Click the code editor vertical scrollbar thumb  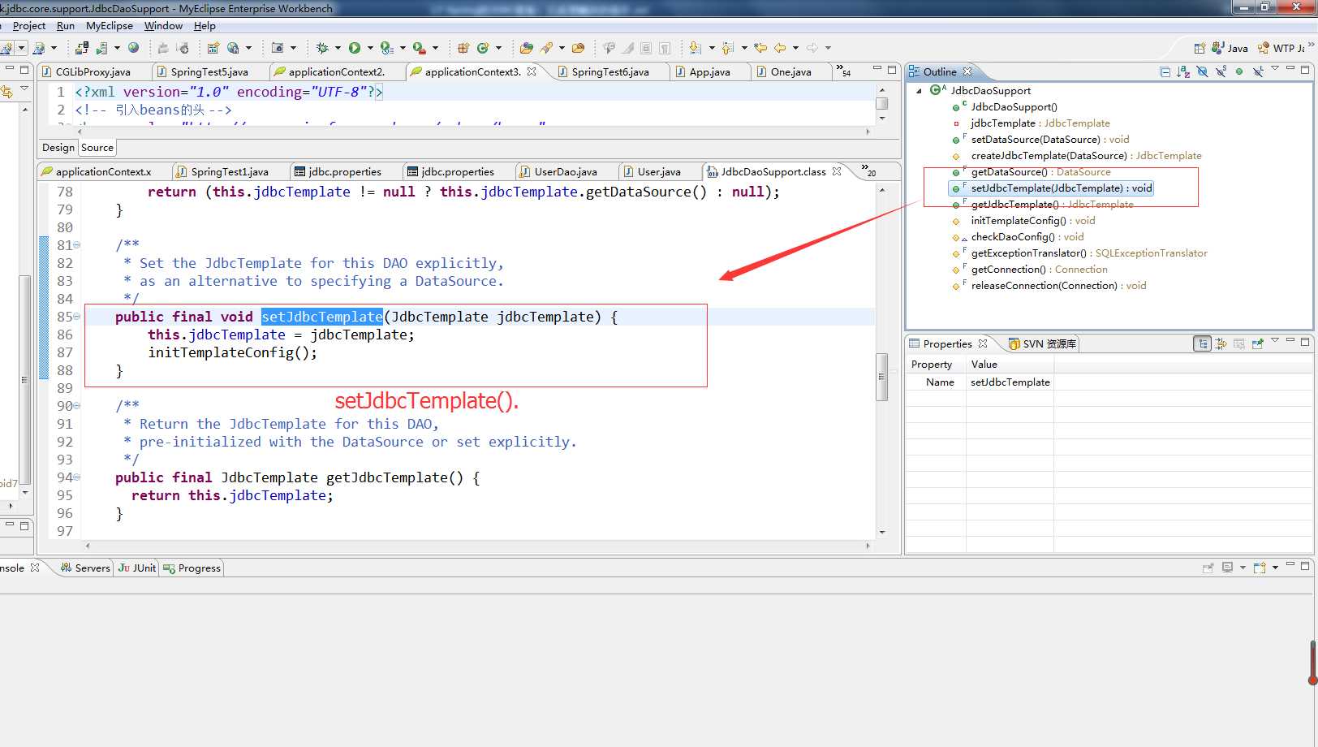click(x=882, y=377)
